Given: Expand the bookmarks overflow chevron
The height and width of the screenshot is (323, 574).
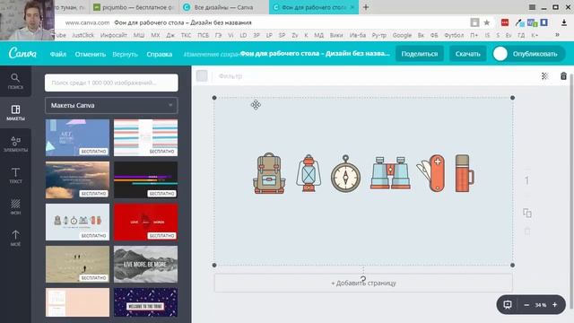Looking at the screenshot, I should [x=557, y=35].
